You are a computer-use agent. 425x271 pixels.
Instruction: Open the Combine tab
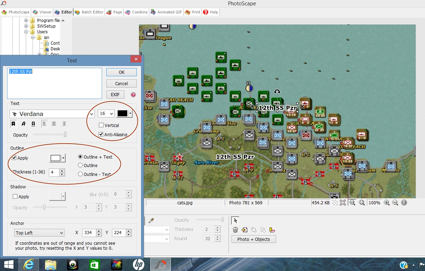(x=136, y=12)
